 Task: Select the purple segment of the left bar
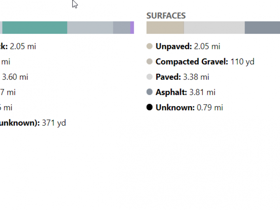[x=132, y=28]
